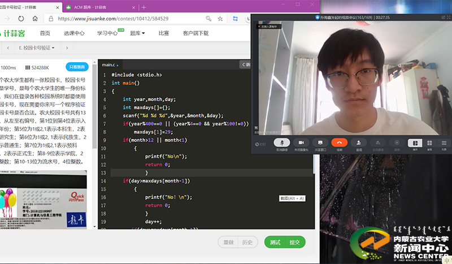Select the grid layout view

pyautogui.click(x=429, y=143)
